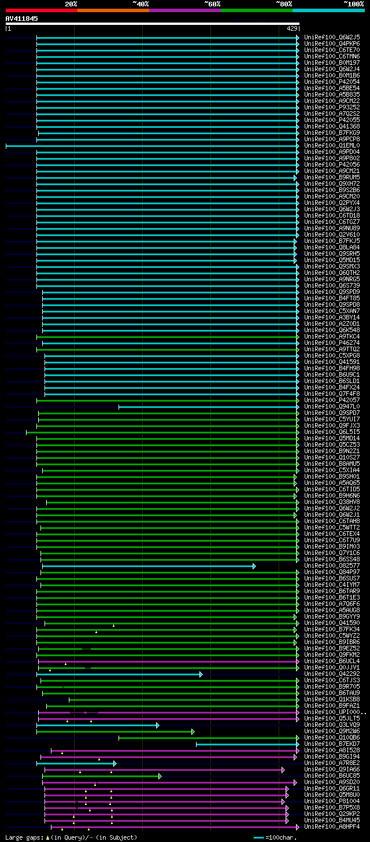Open hit UniRef100_Q2PYX4
This screenshot has width=370, height=842.
pos(332,203)
